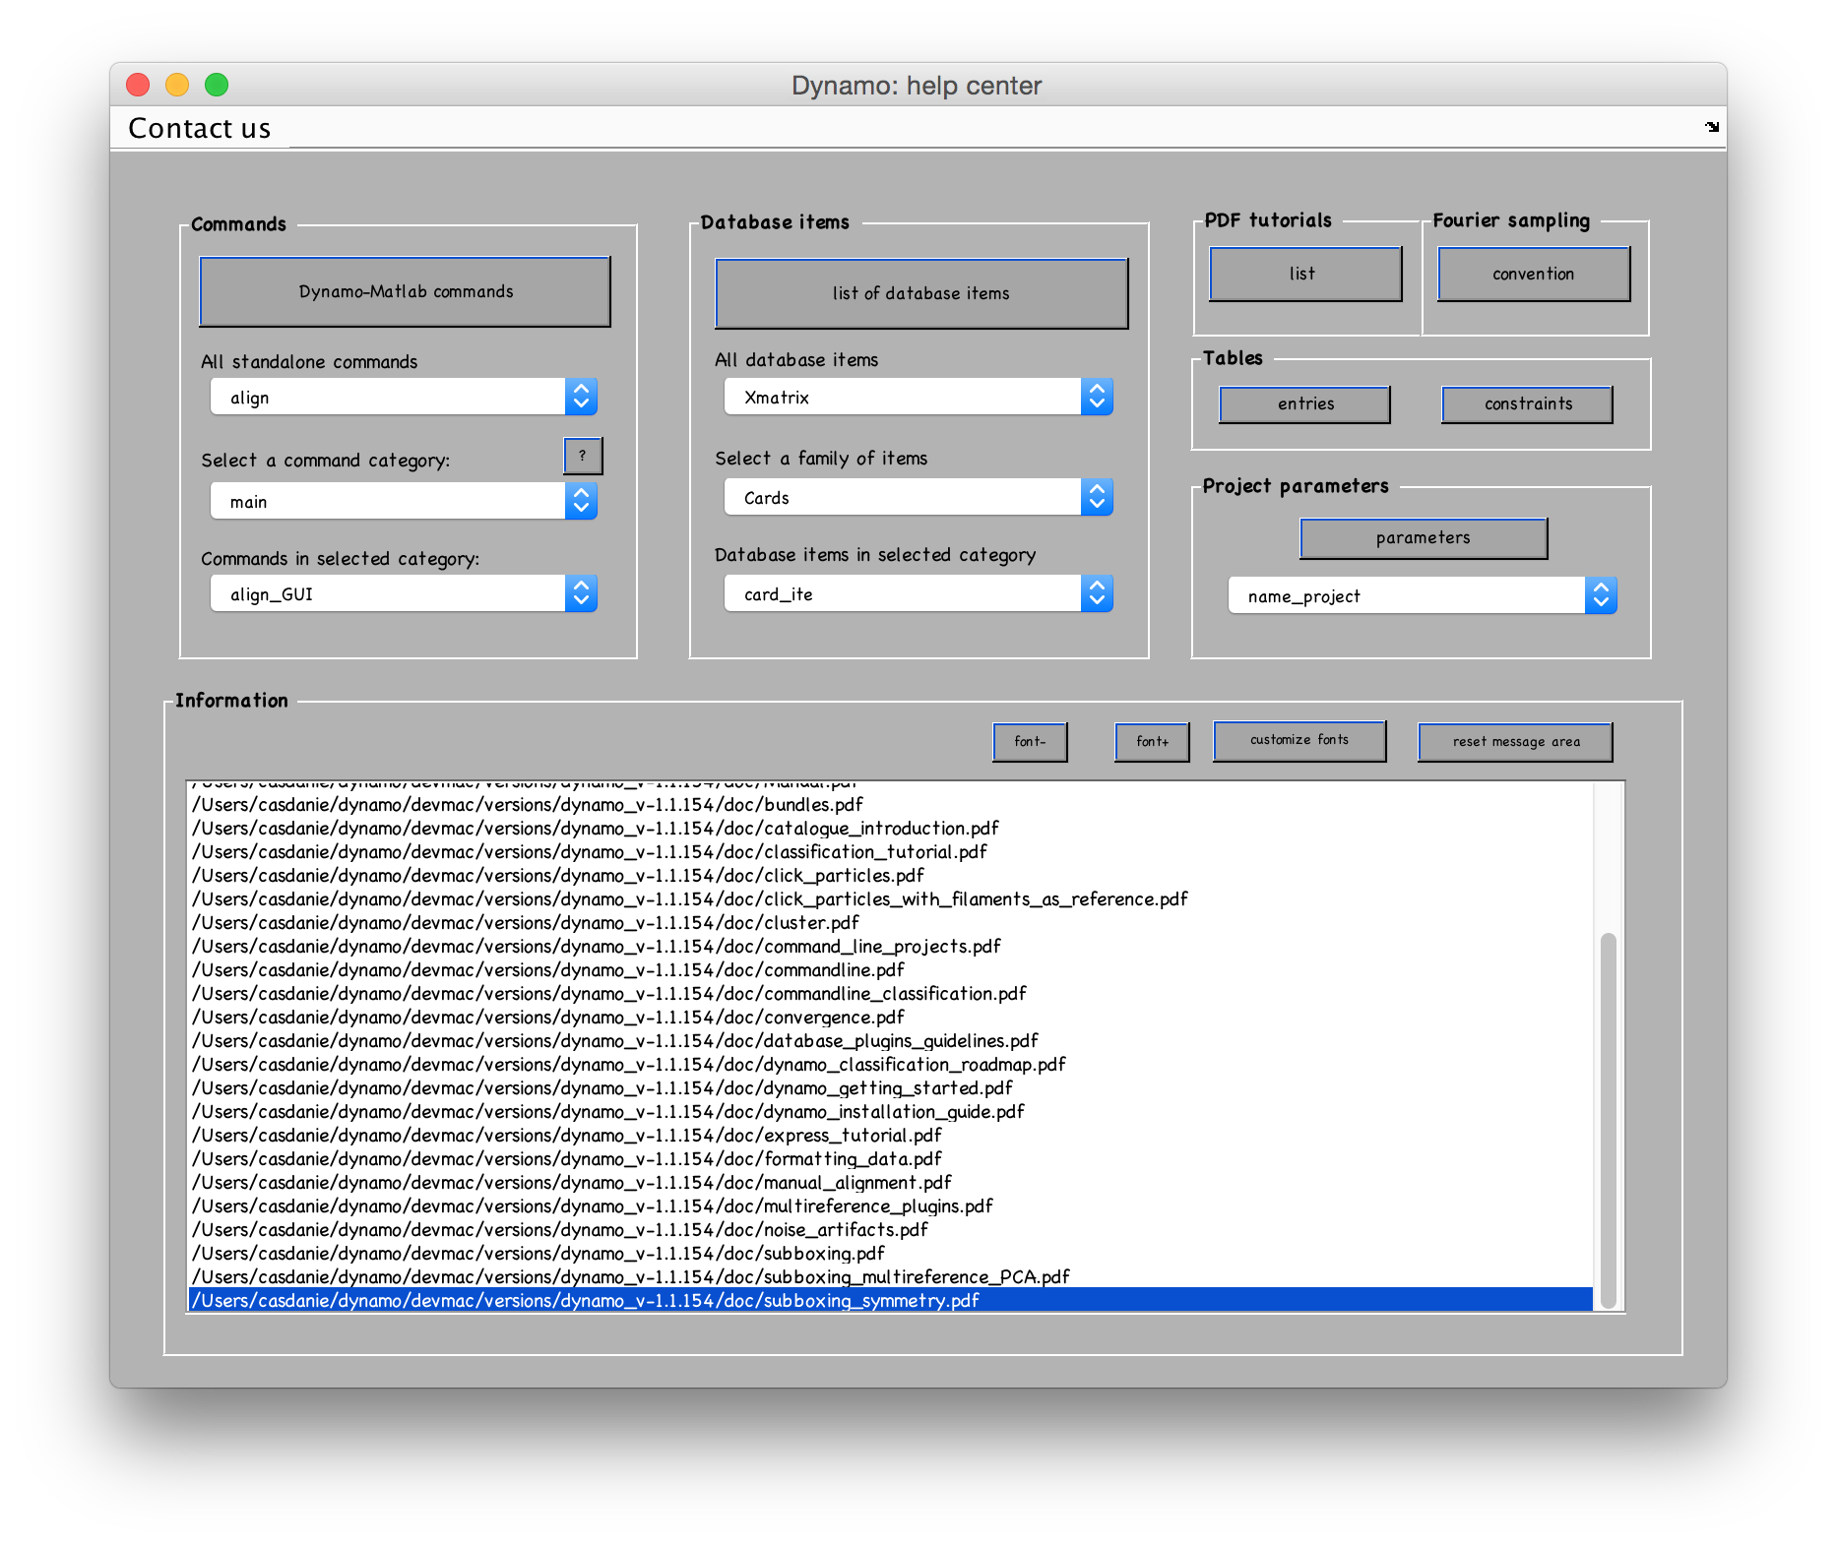The image size is (1837, 1545).
Task: Minimize window with yellow button
Action: [x=177, y=86]
